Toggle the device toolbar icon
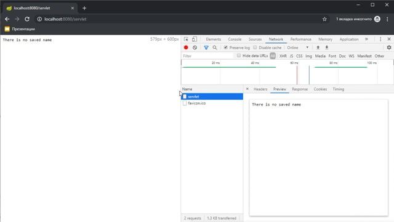Viewport: 394px width, 222px height. 195,39
